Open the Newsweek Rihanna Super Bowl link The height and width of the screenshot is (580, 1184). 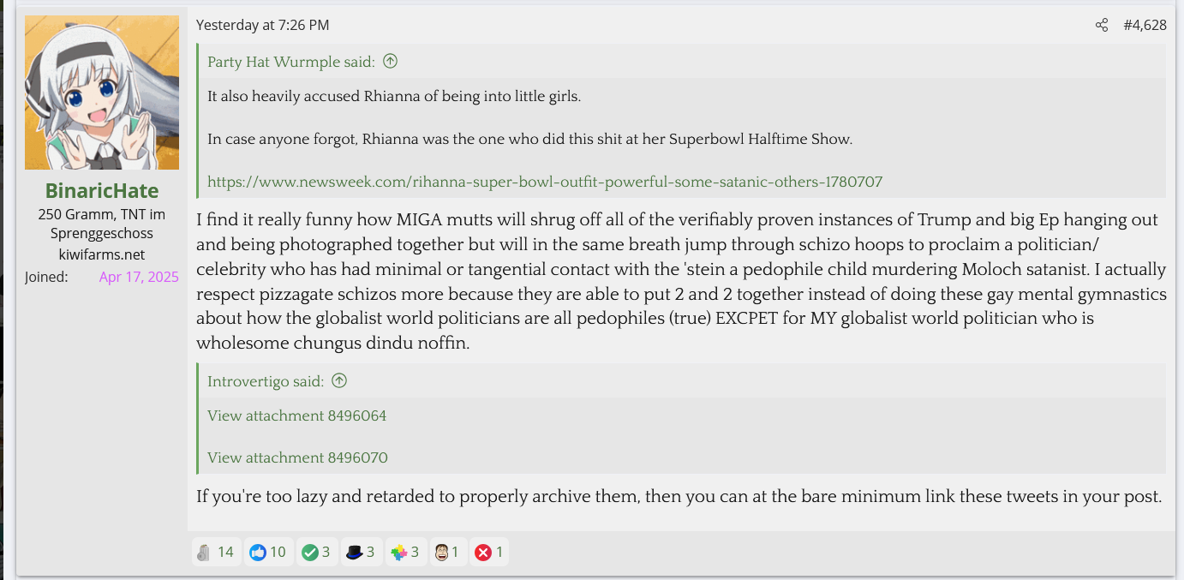[545, 182]
